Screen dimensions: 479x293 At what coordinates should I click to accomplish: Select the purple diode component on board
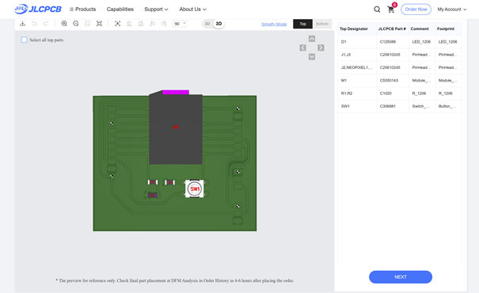152,195
